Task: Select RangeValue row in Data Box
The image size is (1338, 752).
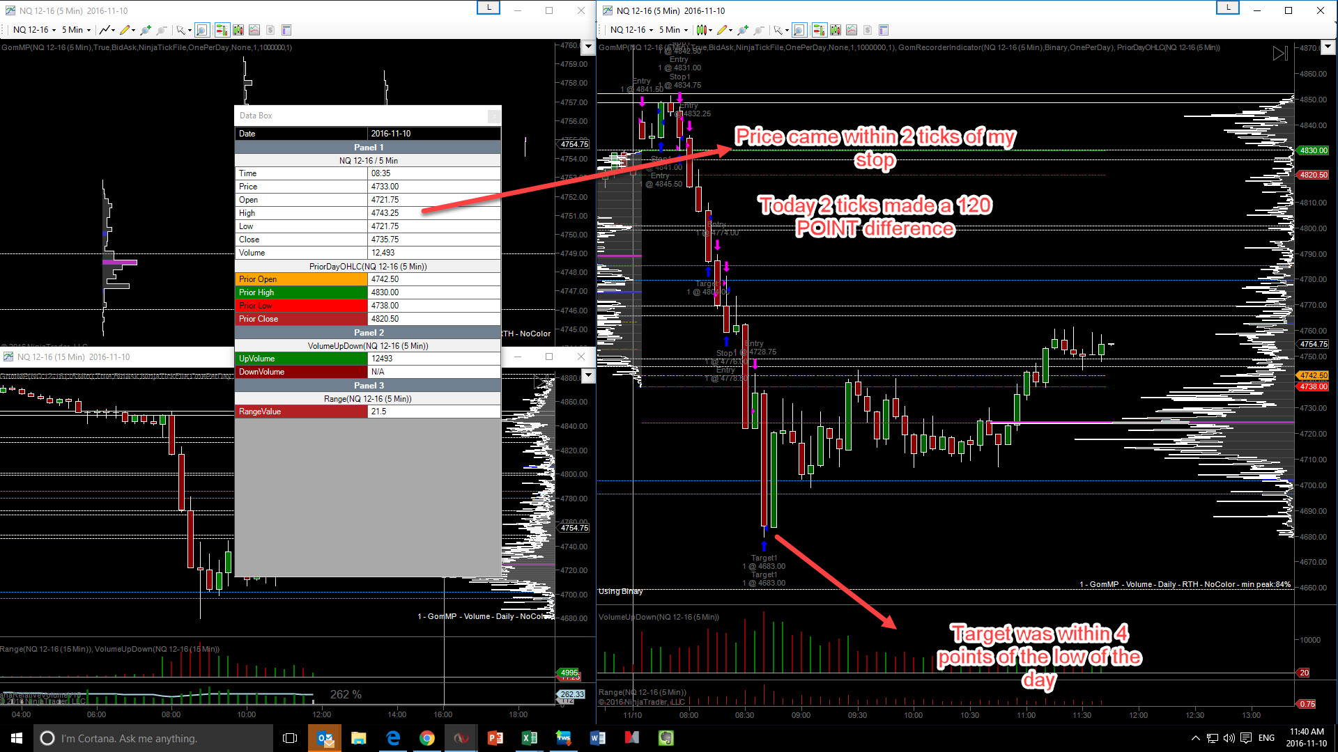Action: coord(368,412)
